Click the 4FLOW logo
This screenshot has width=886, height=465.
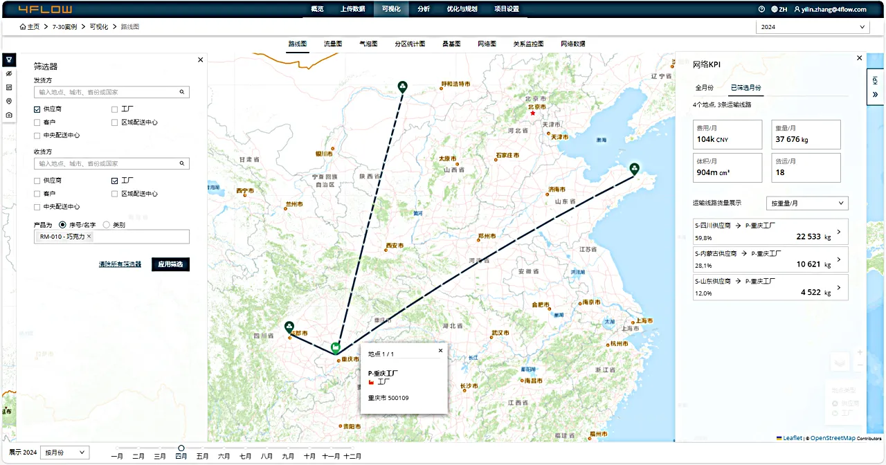click(45, 9)
